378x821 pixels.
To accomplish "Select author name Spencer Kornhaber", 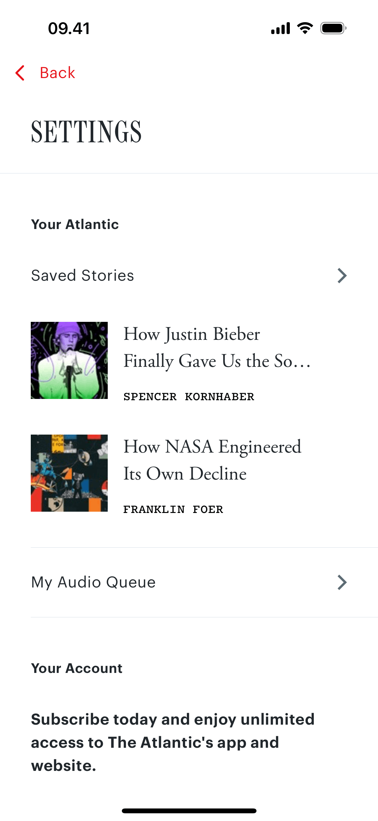I will pos(189,397).
